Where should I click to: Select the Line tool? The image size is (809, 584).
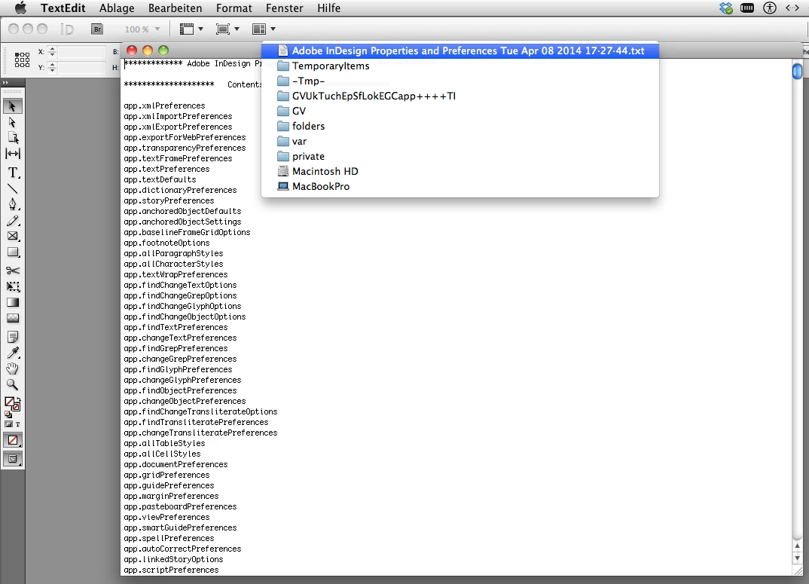coord(12,188)
